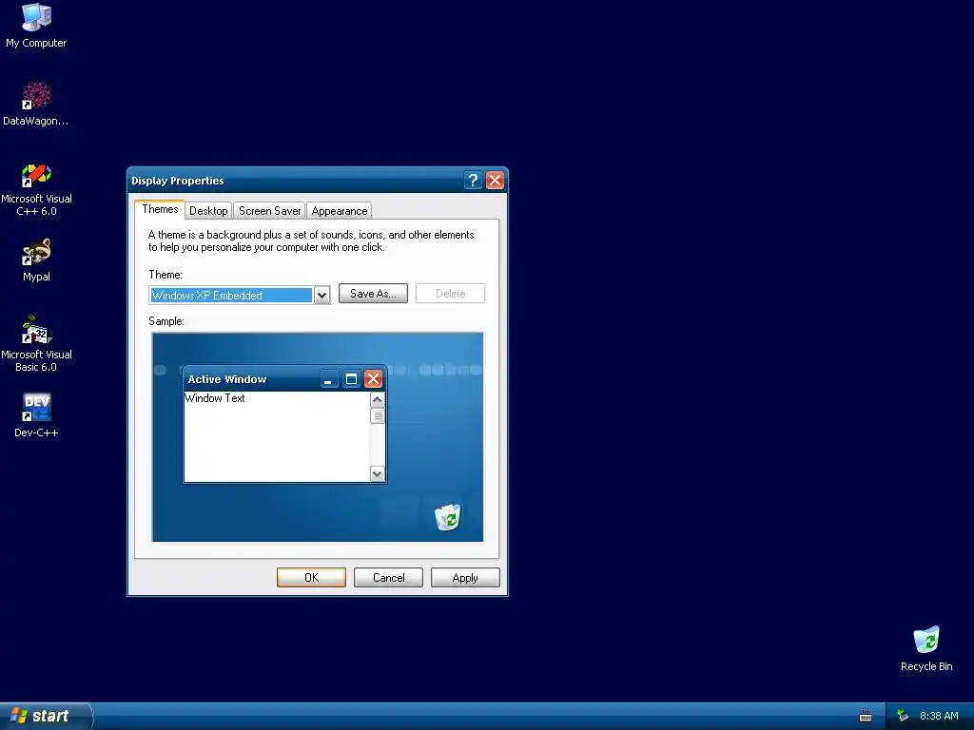Click the theme Sample preview image

[x=318, y=437]
